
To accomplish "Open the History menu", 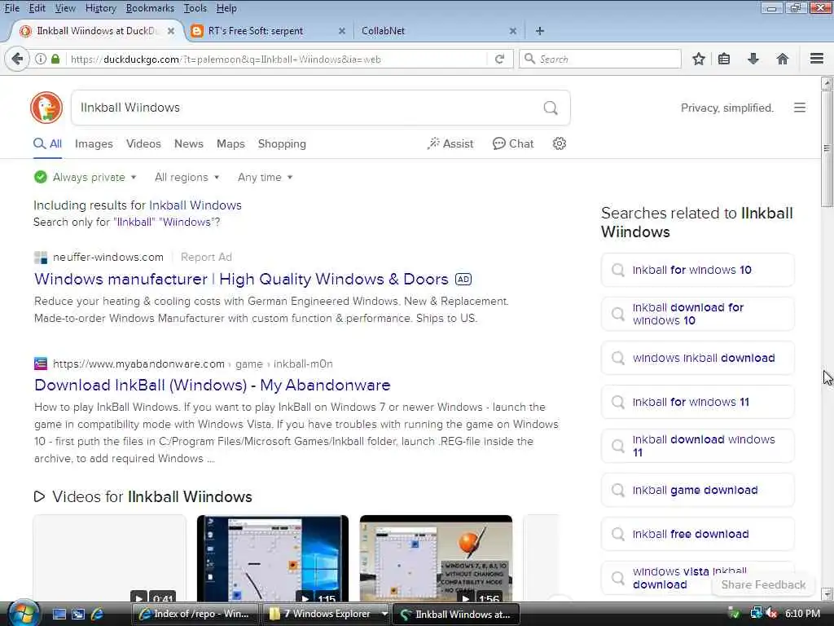I will (100, 8).
